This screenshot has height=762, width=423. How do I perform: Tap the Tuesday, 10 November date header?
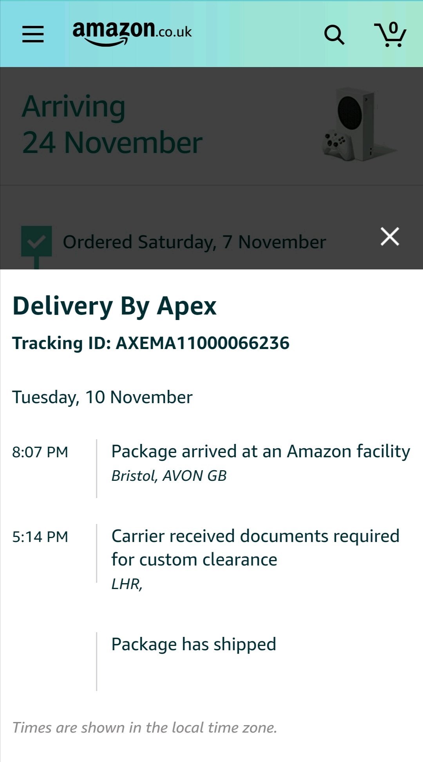click(x=102, y=397)
